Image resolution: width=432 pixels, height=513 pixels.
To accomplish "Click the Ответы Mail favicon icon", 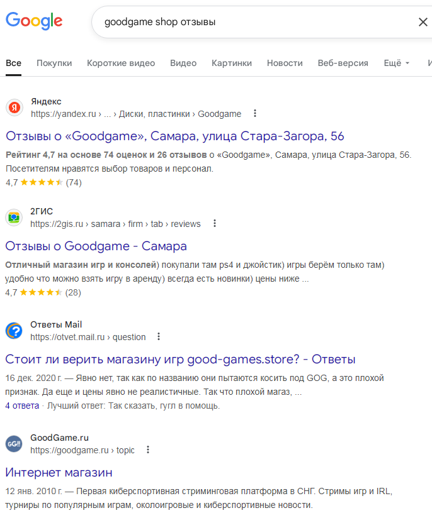I will point(14,331).
